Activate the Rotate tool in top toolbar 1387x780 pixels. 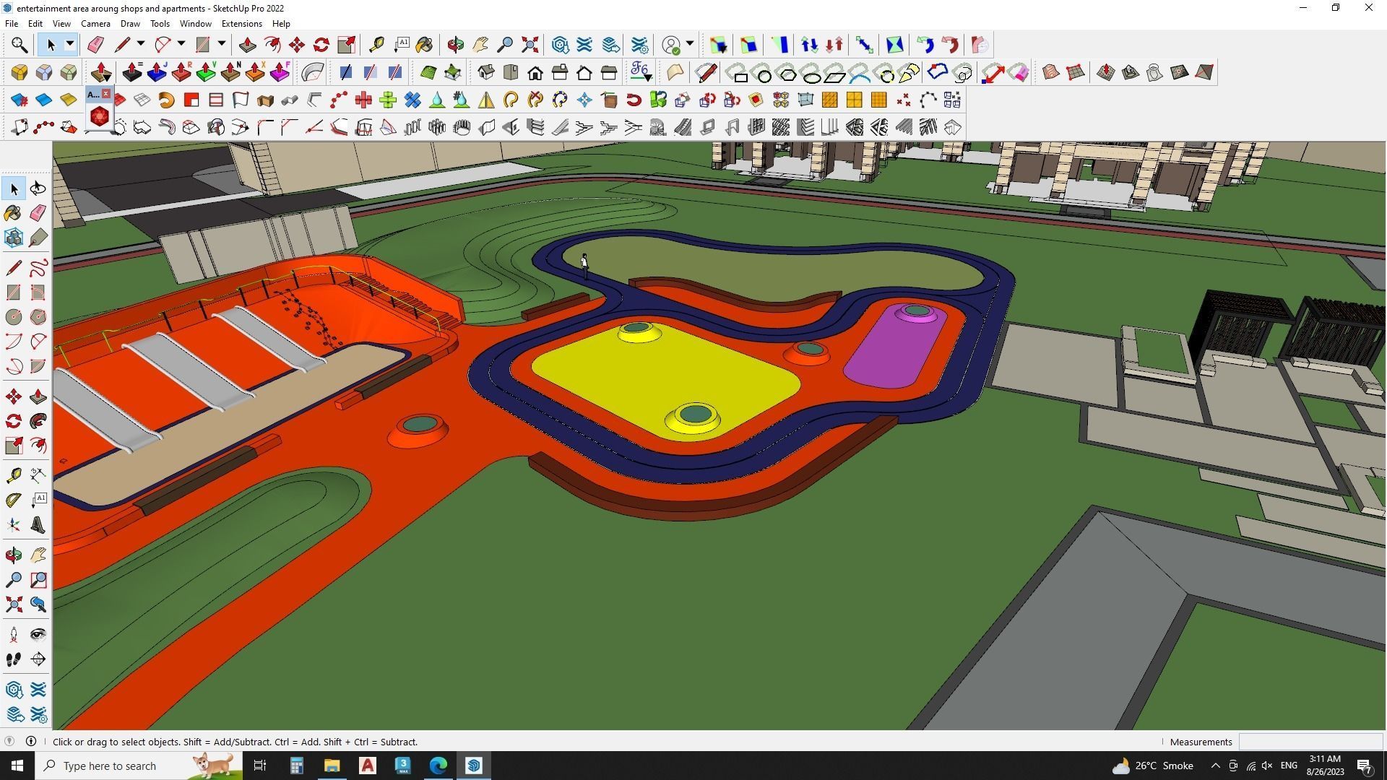point(321,45)
